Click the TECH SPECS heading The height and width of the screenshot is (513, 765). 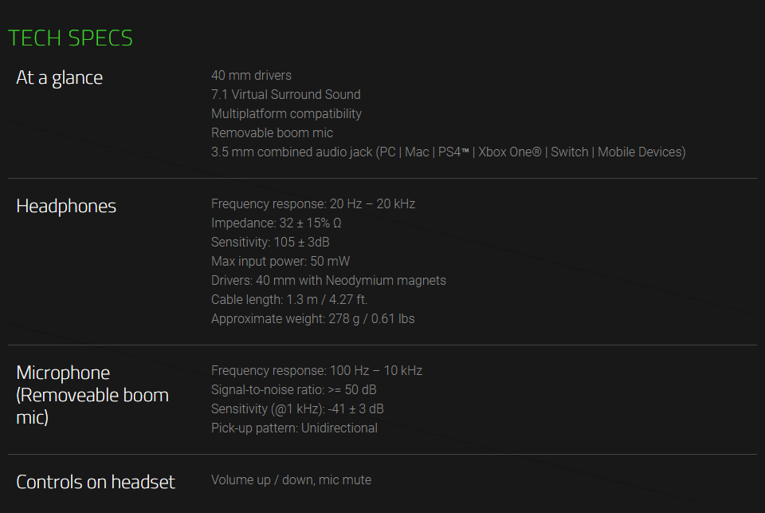pos(70,38)
